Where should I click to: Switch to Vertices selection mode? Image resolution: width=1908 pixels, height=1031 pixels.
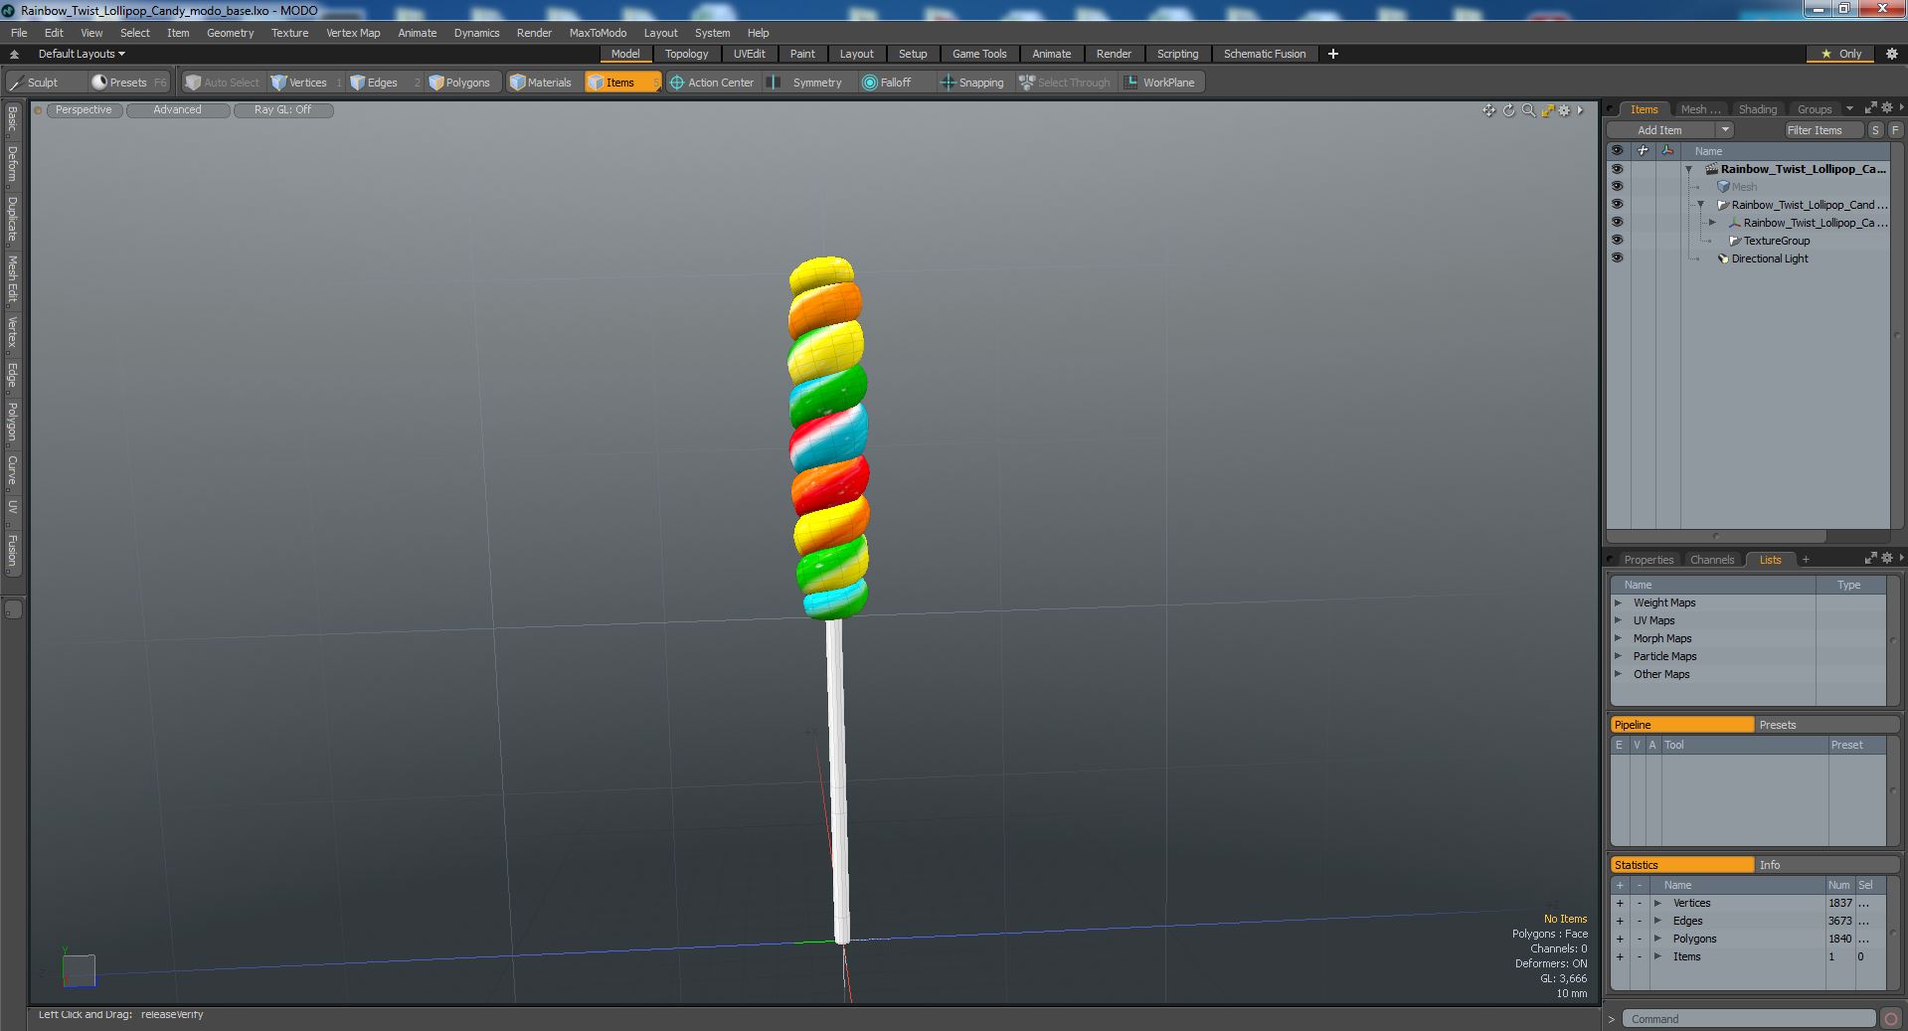[306, 83]
